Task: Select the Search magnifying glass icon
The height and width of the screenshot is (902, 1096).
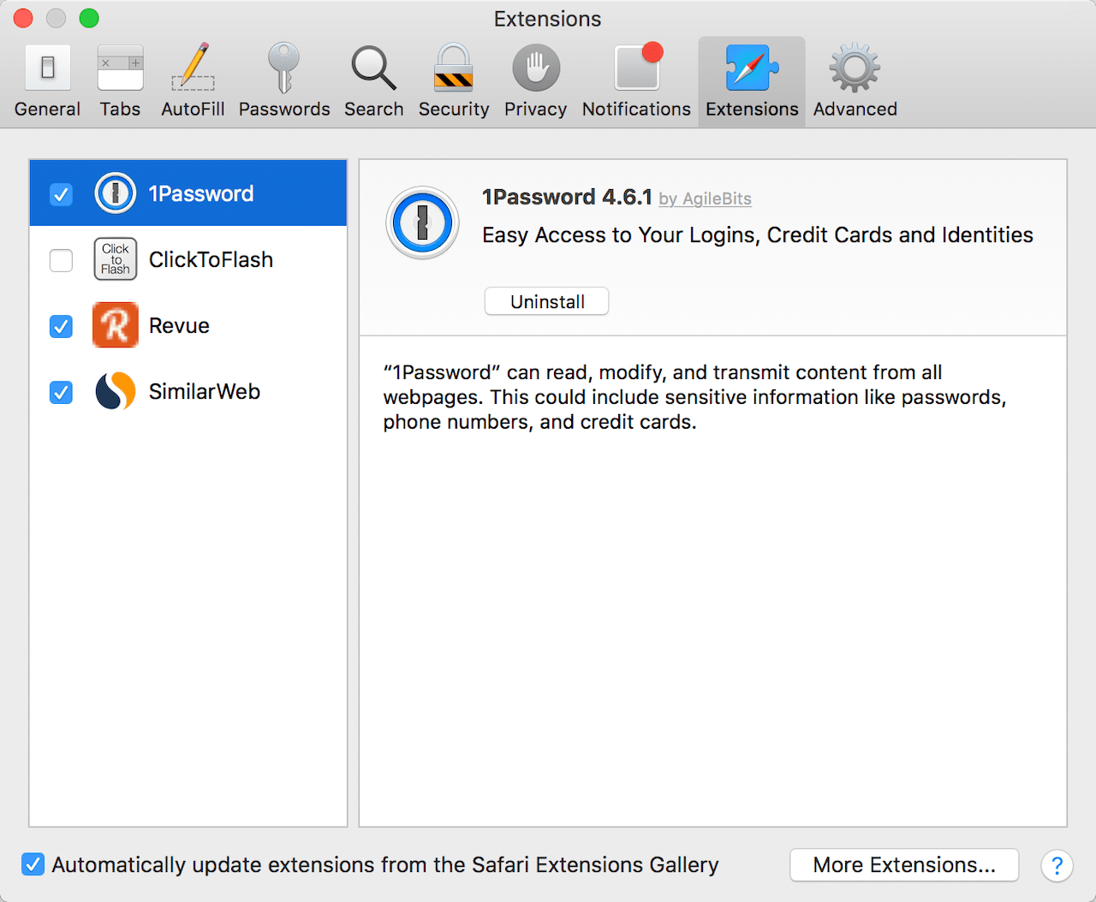Action: [x=373, y=82]
